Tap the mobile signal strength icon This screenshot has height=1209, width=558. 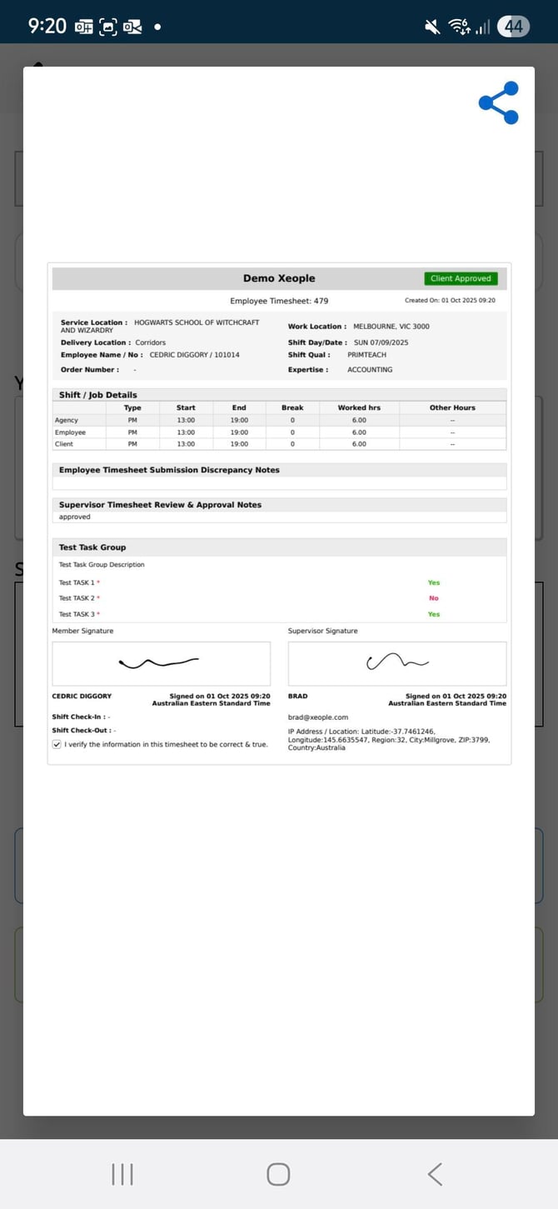483,27
